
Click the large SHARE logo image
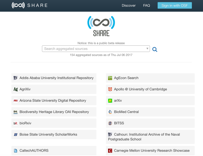pos(101,26)
